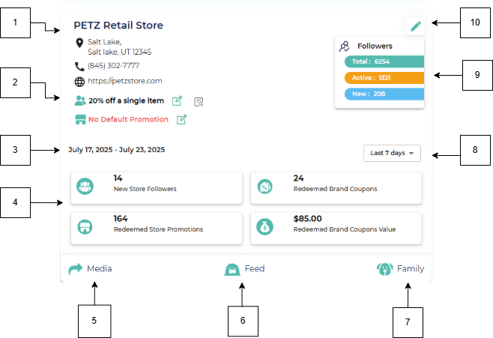This screenshot has height=338, width=493.
Task: Click the money bag coupons value icon
Action: (264, 226)
